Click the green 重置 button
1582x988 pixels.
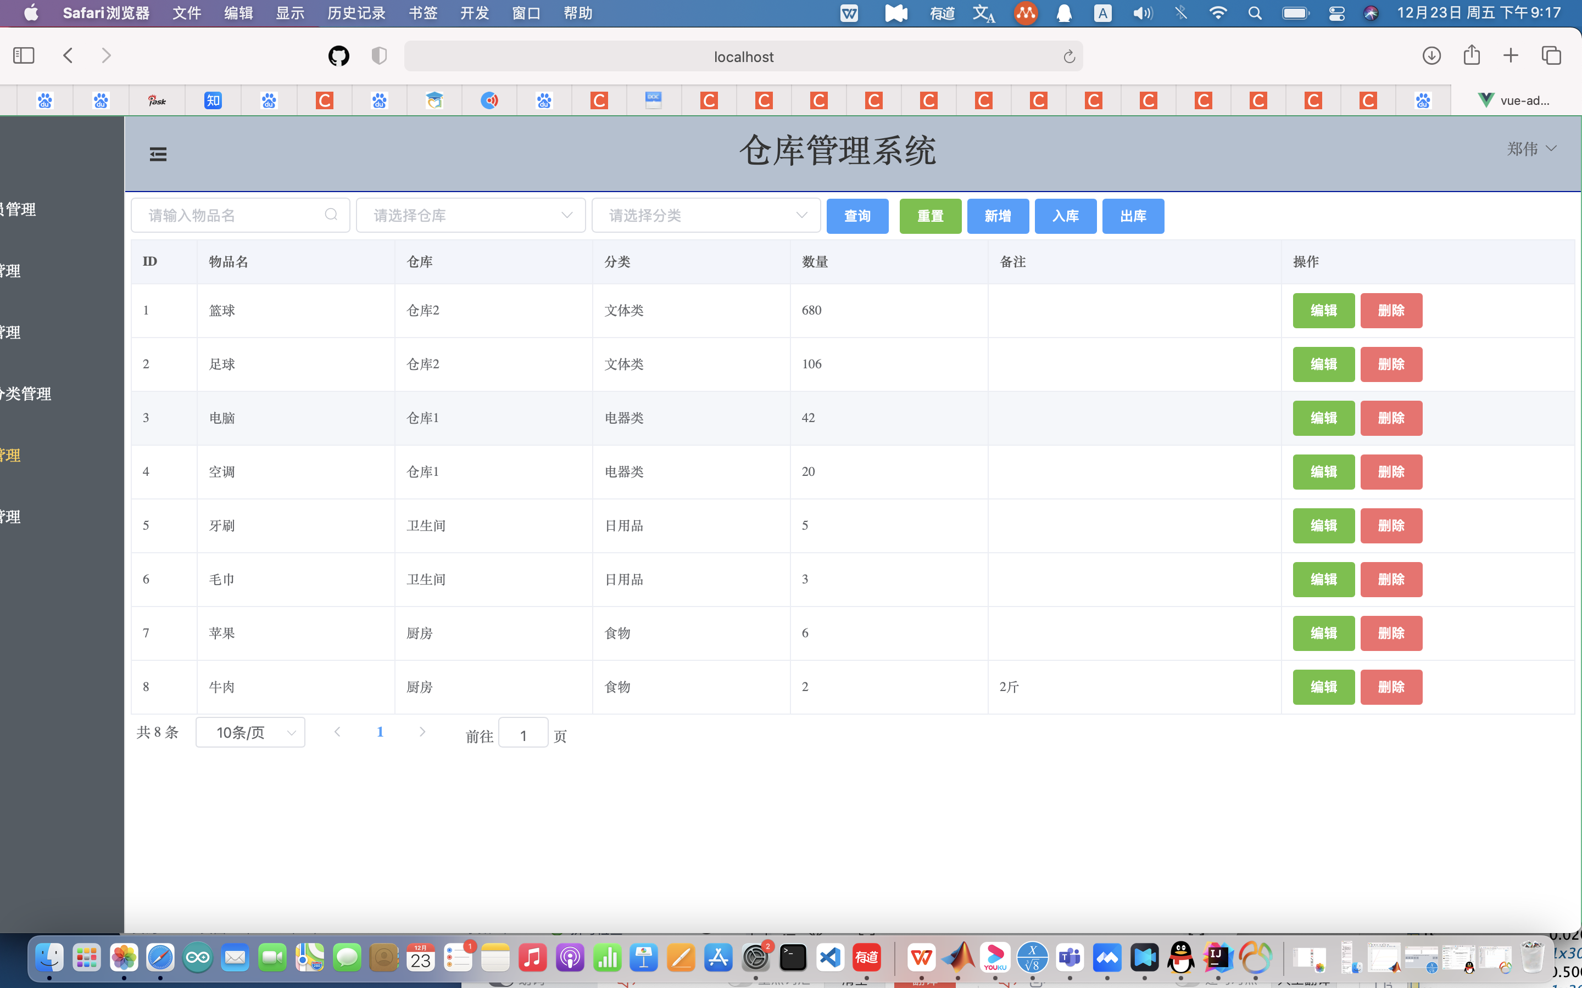pos(930,216)
